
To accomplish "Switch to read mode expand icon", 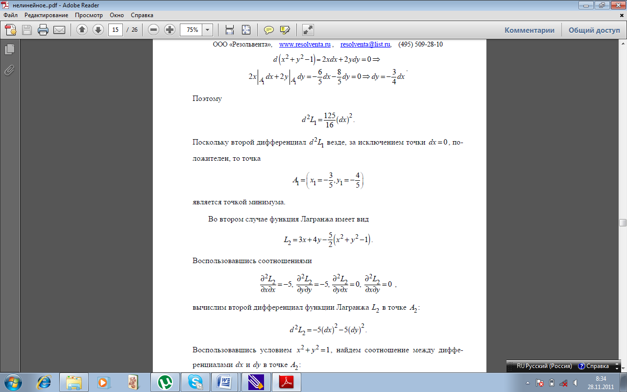I will [x=308, y=30].
